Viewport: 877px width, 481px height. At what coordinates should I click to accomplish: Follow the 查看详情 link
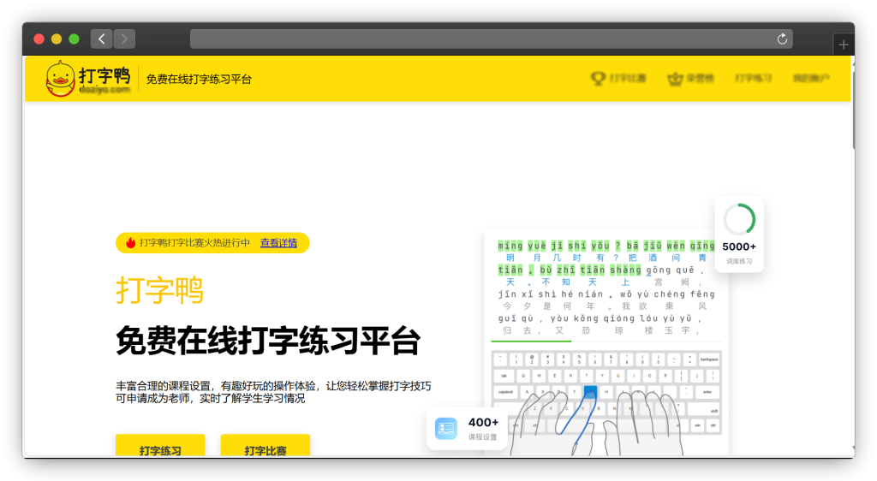278,243
